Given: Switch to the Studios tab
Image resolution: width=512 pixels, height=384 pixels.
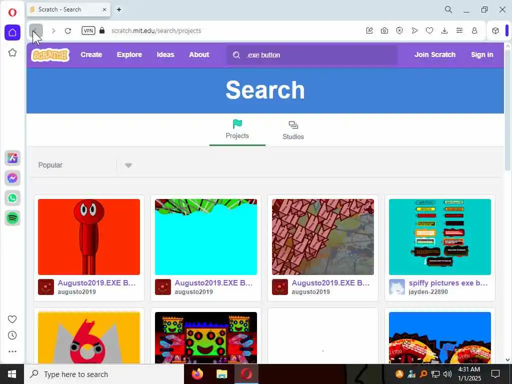Looking at the screenshot, I should (293, 130).
